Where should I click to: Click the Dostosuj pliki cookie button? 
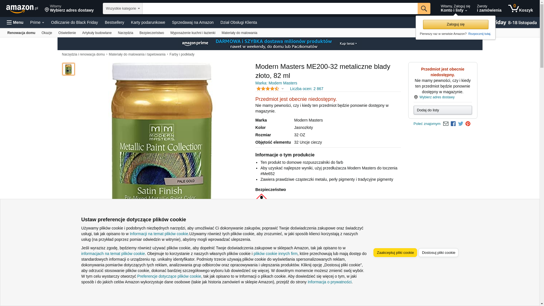coord(438,252)
